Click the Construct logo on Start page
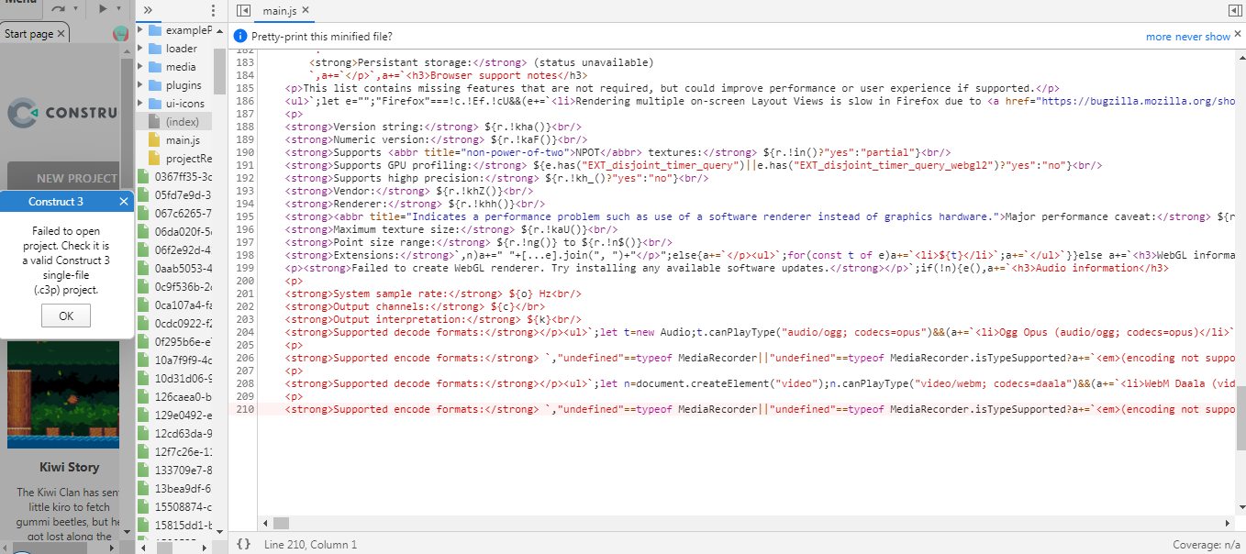The width and height of the screenshot is (1246, 554). point(62,113)
